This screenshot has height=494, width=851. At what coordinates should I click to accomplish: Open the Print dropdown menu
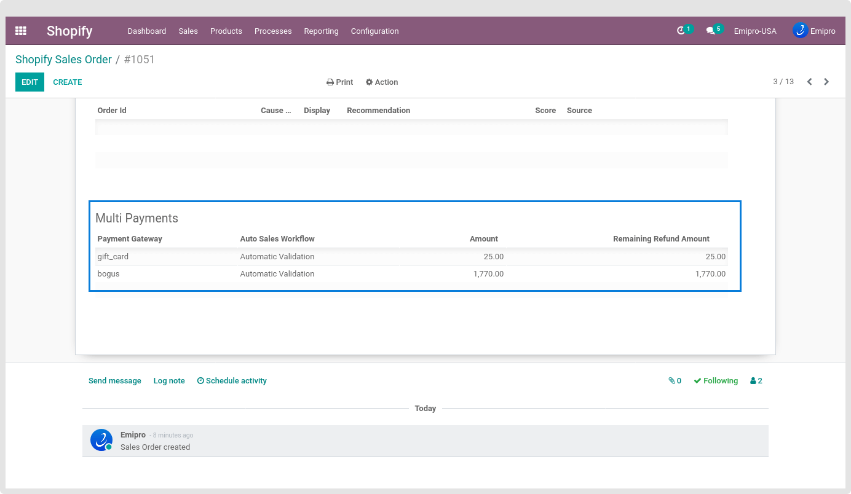[339, 82]
